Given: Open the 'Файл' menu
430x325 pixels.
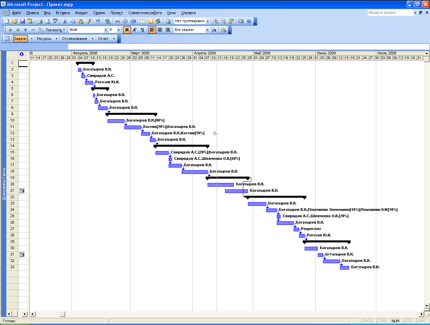Looking at the screenshot, I should coord(16,13).
